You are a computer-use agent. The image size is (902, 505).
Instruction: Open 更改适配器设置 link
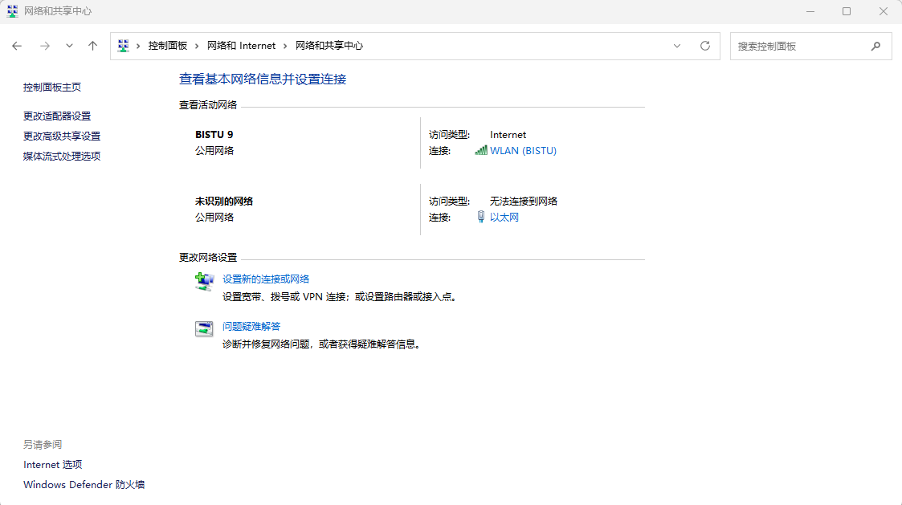tap(57, 116)
